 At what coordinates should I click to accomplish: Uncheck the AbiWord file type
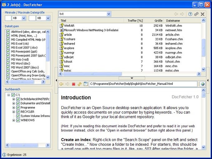[x=8, y=31]
